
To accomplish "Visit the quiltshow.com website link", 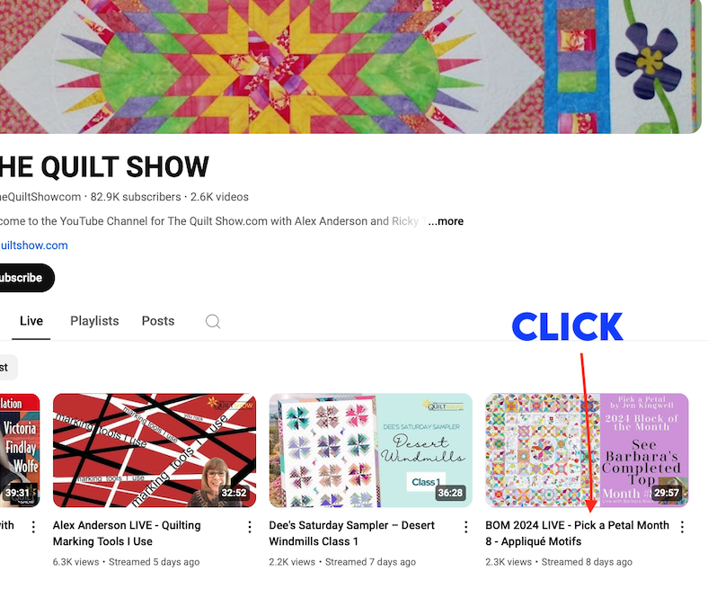I will tap(34, 245).
